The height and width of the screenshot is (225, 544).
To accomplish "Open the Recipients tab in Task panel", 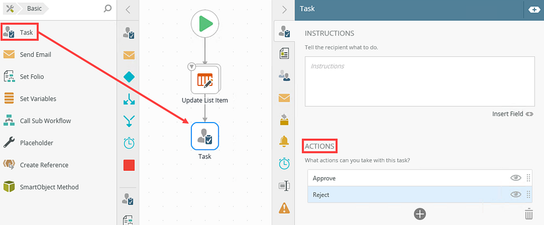I will click(x=285, y=76).
